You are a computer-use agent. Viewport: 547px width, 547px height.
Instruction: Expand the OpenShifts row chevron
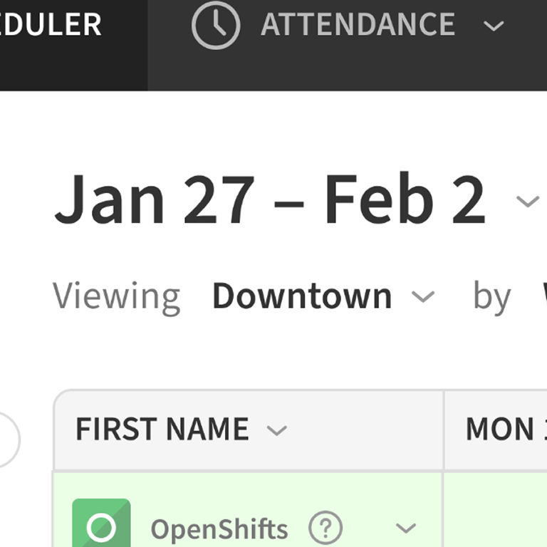(405, 528)
